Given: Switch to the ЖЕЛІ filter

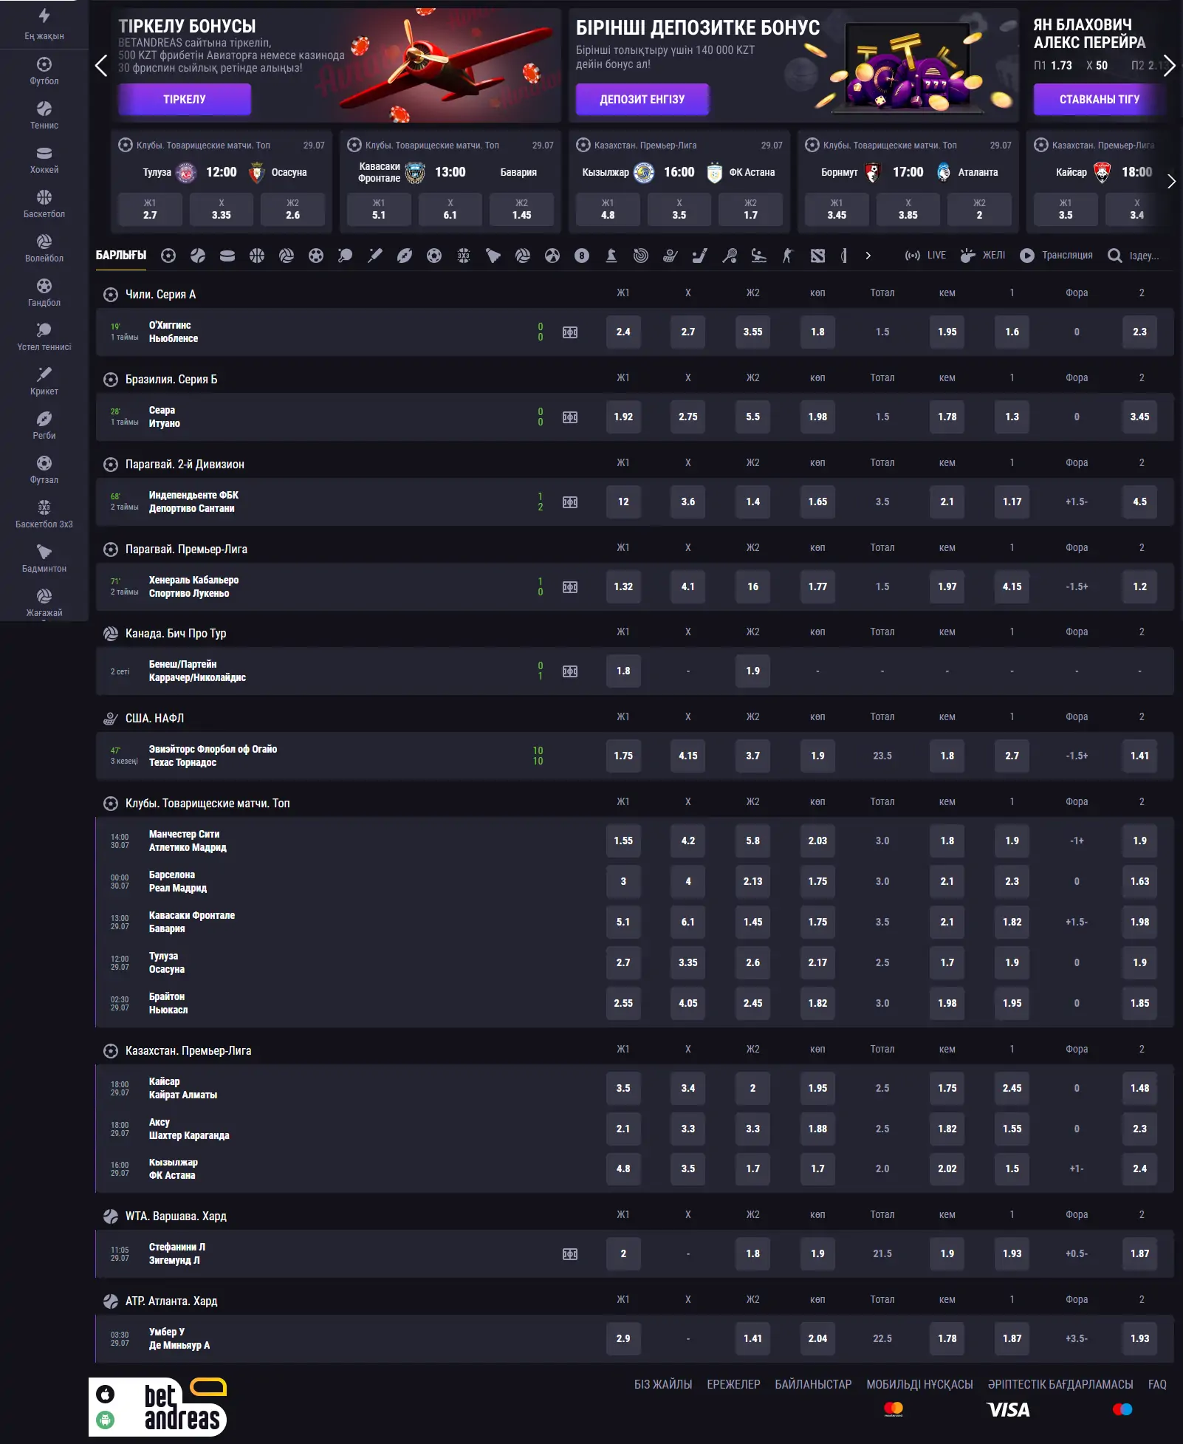Looking at the screenshot, I should [983, 256].
